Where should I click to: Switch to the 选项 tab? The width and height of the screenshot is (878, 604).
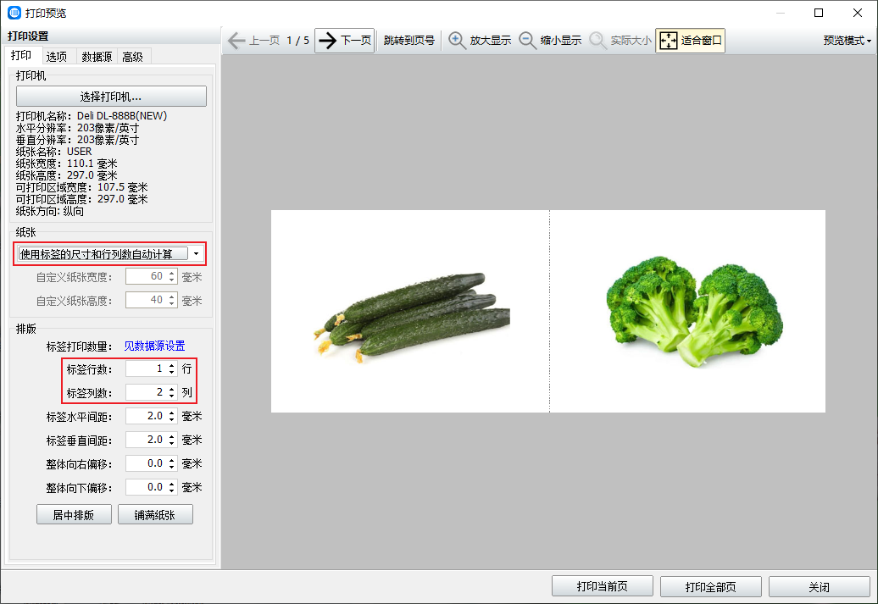coord(57,57)
